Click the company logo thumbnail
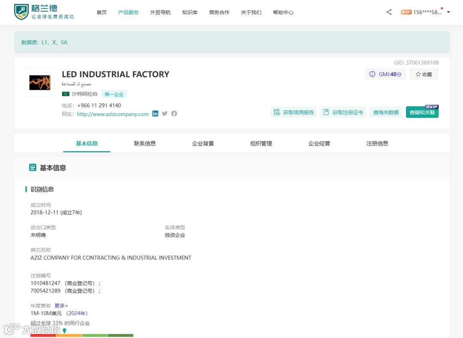Image resolution: width=463 pixels, height=338 pixels. point(40,83)
